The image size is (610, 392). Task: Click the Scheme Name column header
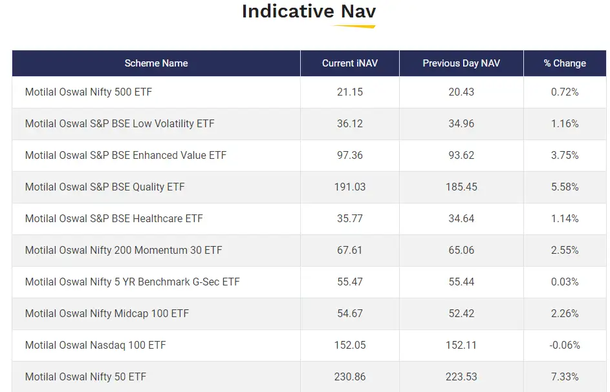point(156,63)
